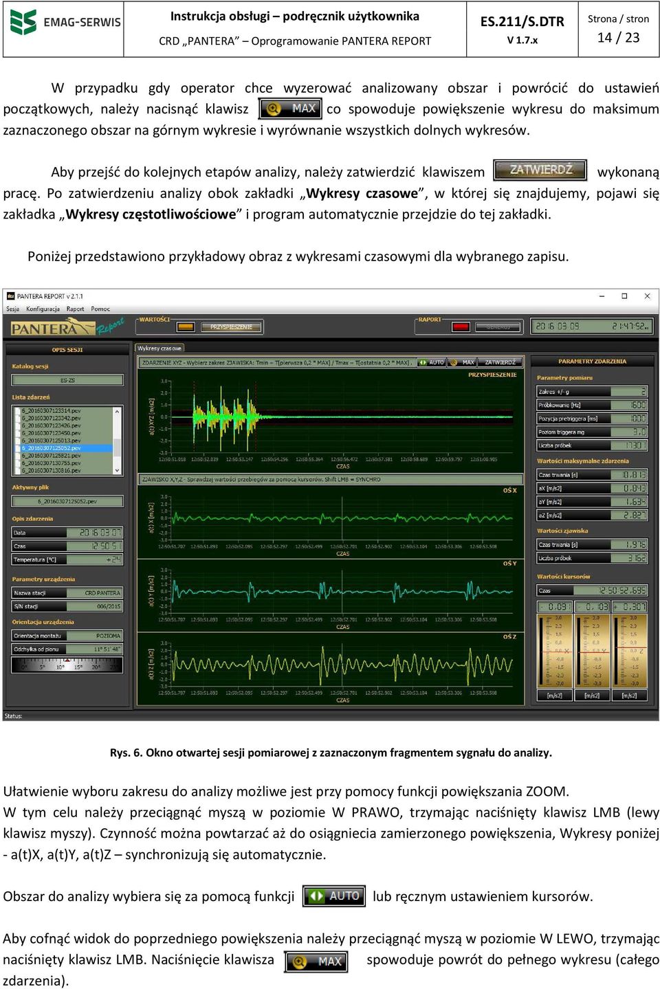Click the PRZYSPIESZENIE button in the WARTOŚCI group
This screenshot has height=989, width=660.
[232, 327]
